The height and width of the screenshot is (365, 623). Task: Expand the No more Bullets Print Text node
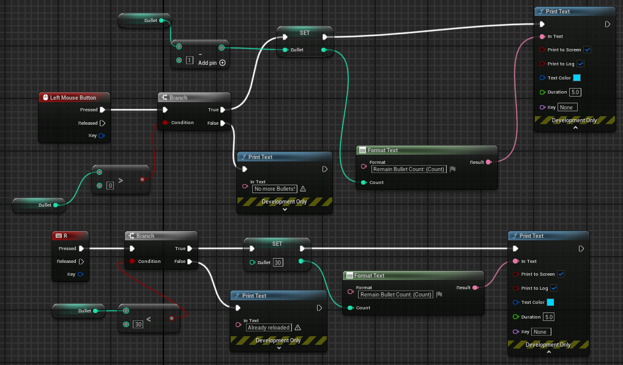[x=285, y=210]
